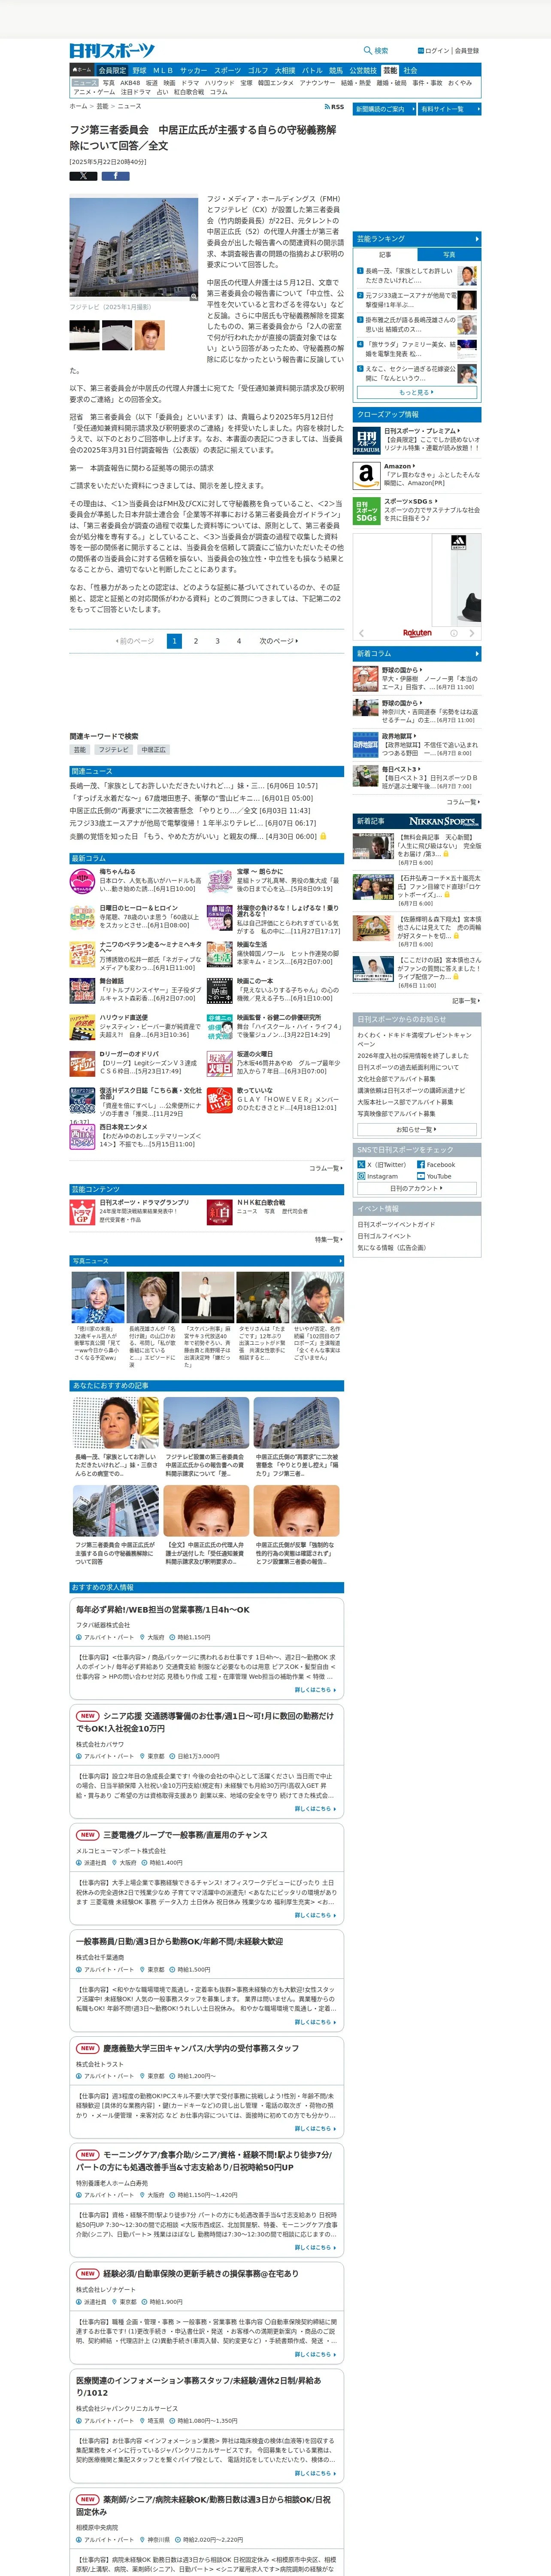Click 有料サイト一覧 button
Image resolution: width=551 pixels, height=2576 pixels.
448,109
